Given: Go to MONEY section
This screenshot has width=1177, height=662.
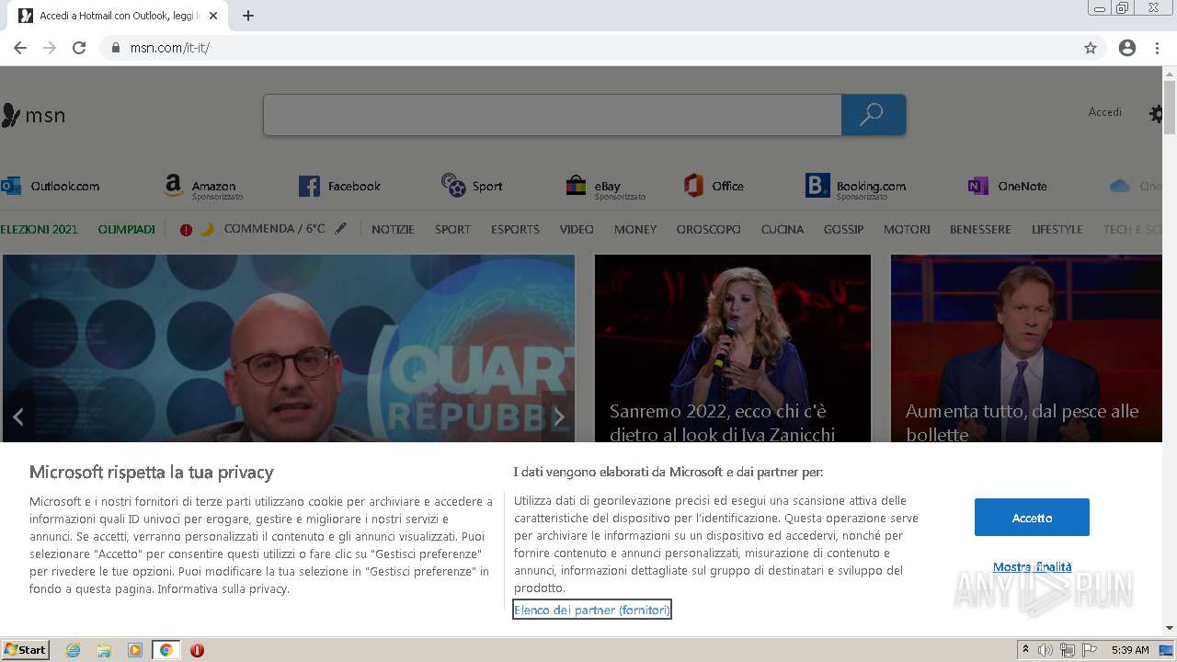Looking at the screenshot, I should tap(635, 229).
